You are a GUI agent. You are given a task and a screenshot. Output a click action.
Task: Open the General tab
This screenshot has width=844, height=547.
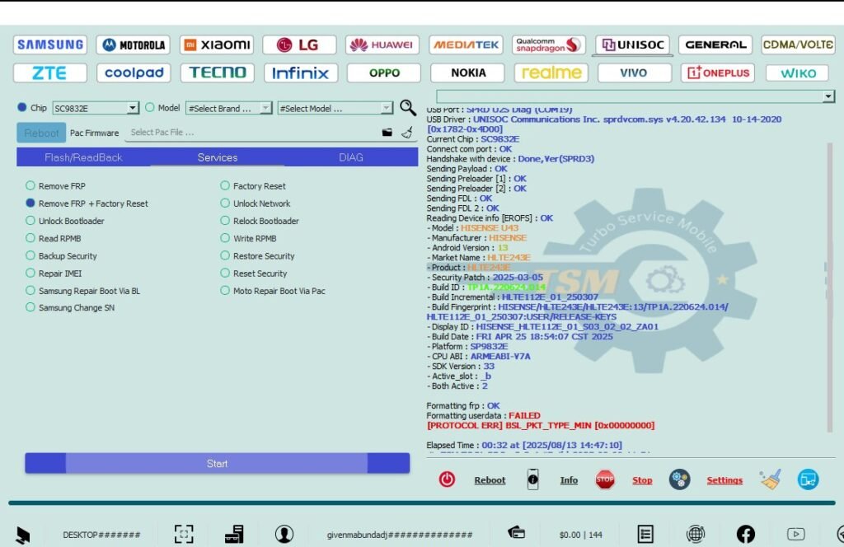pos(715,44)
